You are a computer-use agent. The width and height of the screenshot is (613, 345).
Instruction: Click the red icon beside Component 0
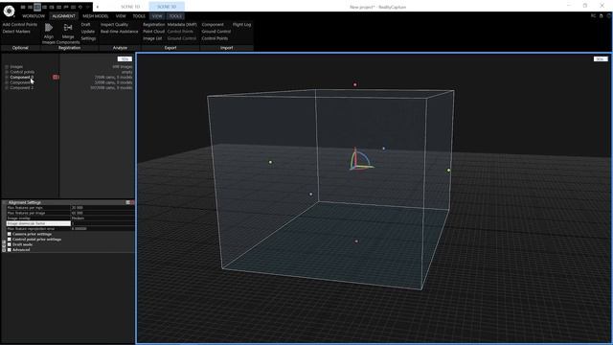click(x=56, y=77)
